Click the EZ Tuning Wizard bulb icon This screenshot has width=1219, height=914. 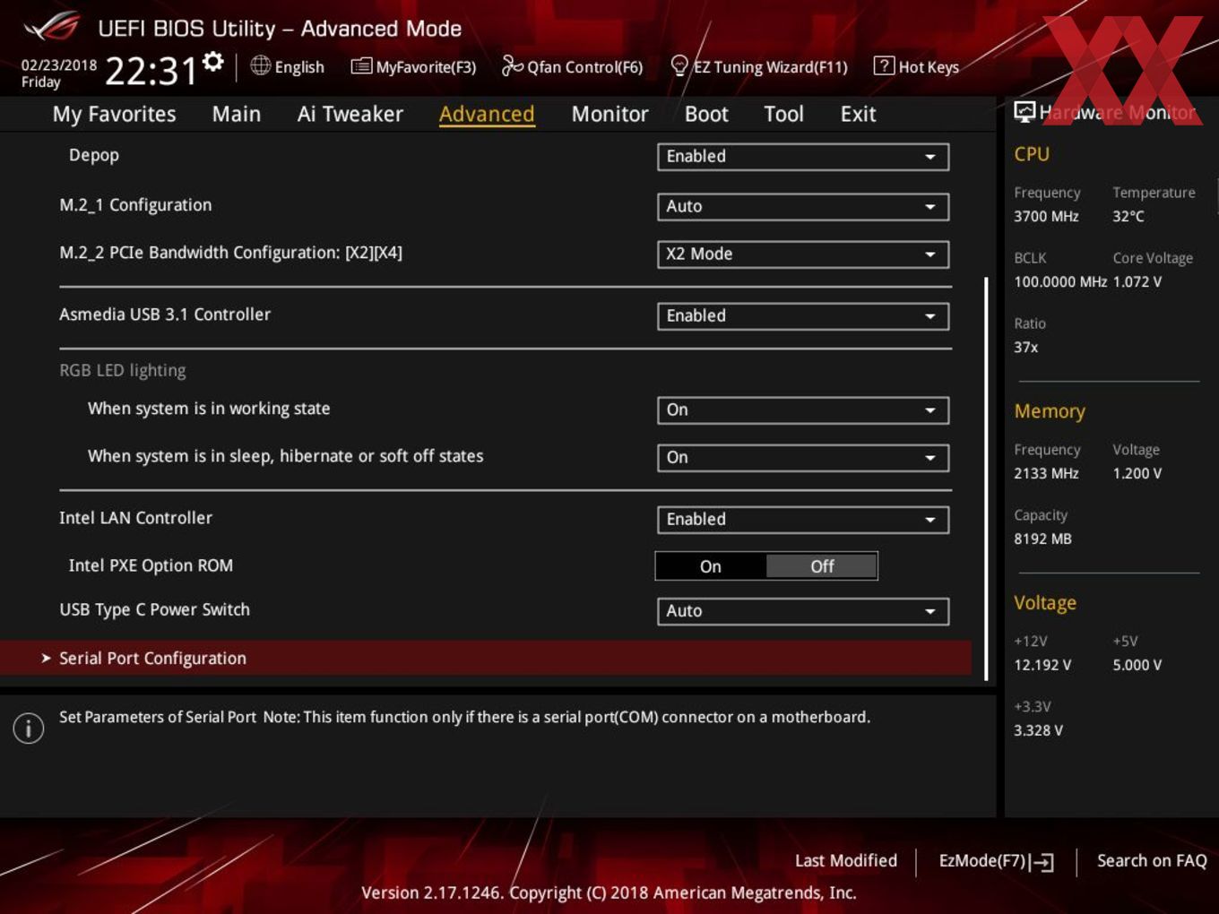[679, 65]
